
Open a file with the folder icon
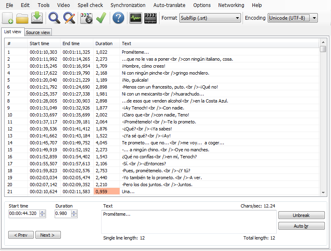[22, 18]
